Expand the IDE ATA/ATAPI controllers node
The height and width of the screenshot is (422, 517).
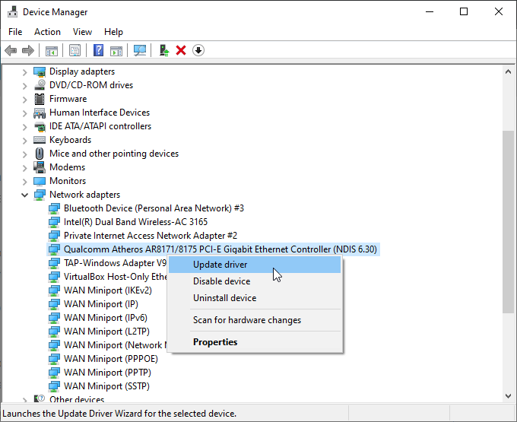click(x=25, y=127)
